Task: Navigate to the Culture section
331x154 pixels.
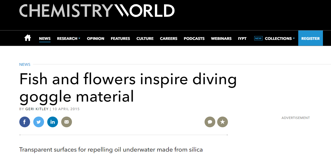Action: pyautogui.click(x=145, y=38)
